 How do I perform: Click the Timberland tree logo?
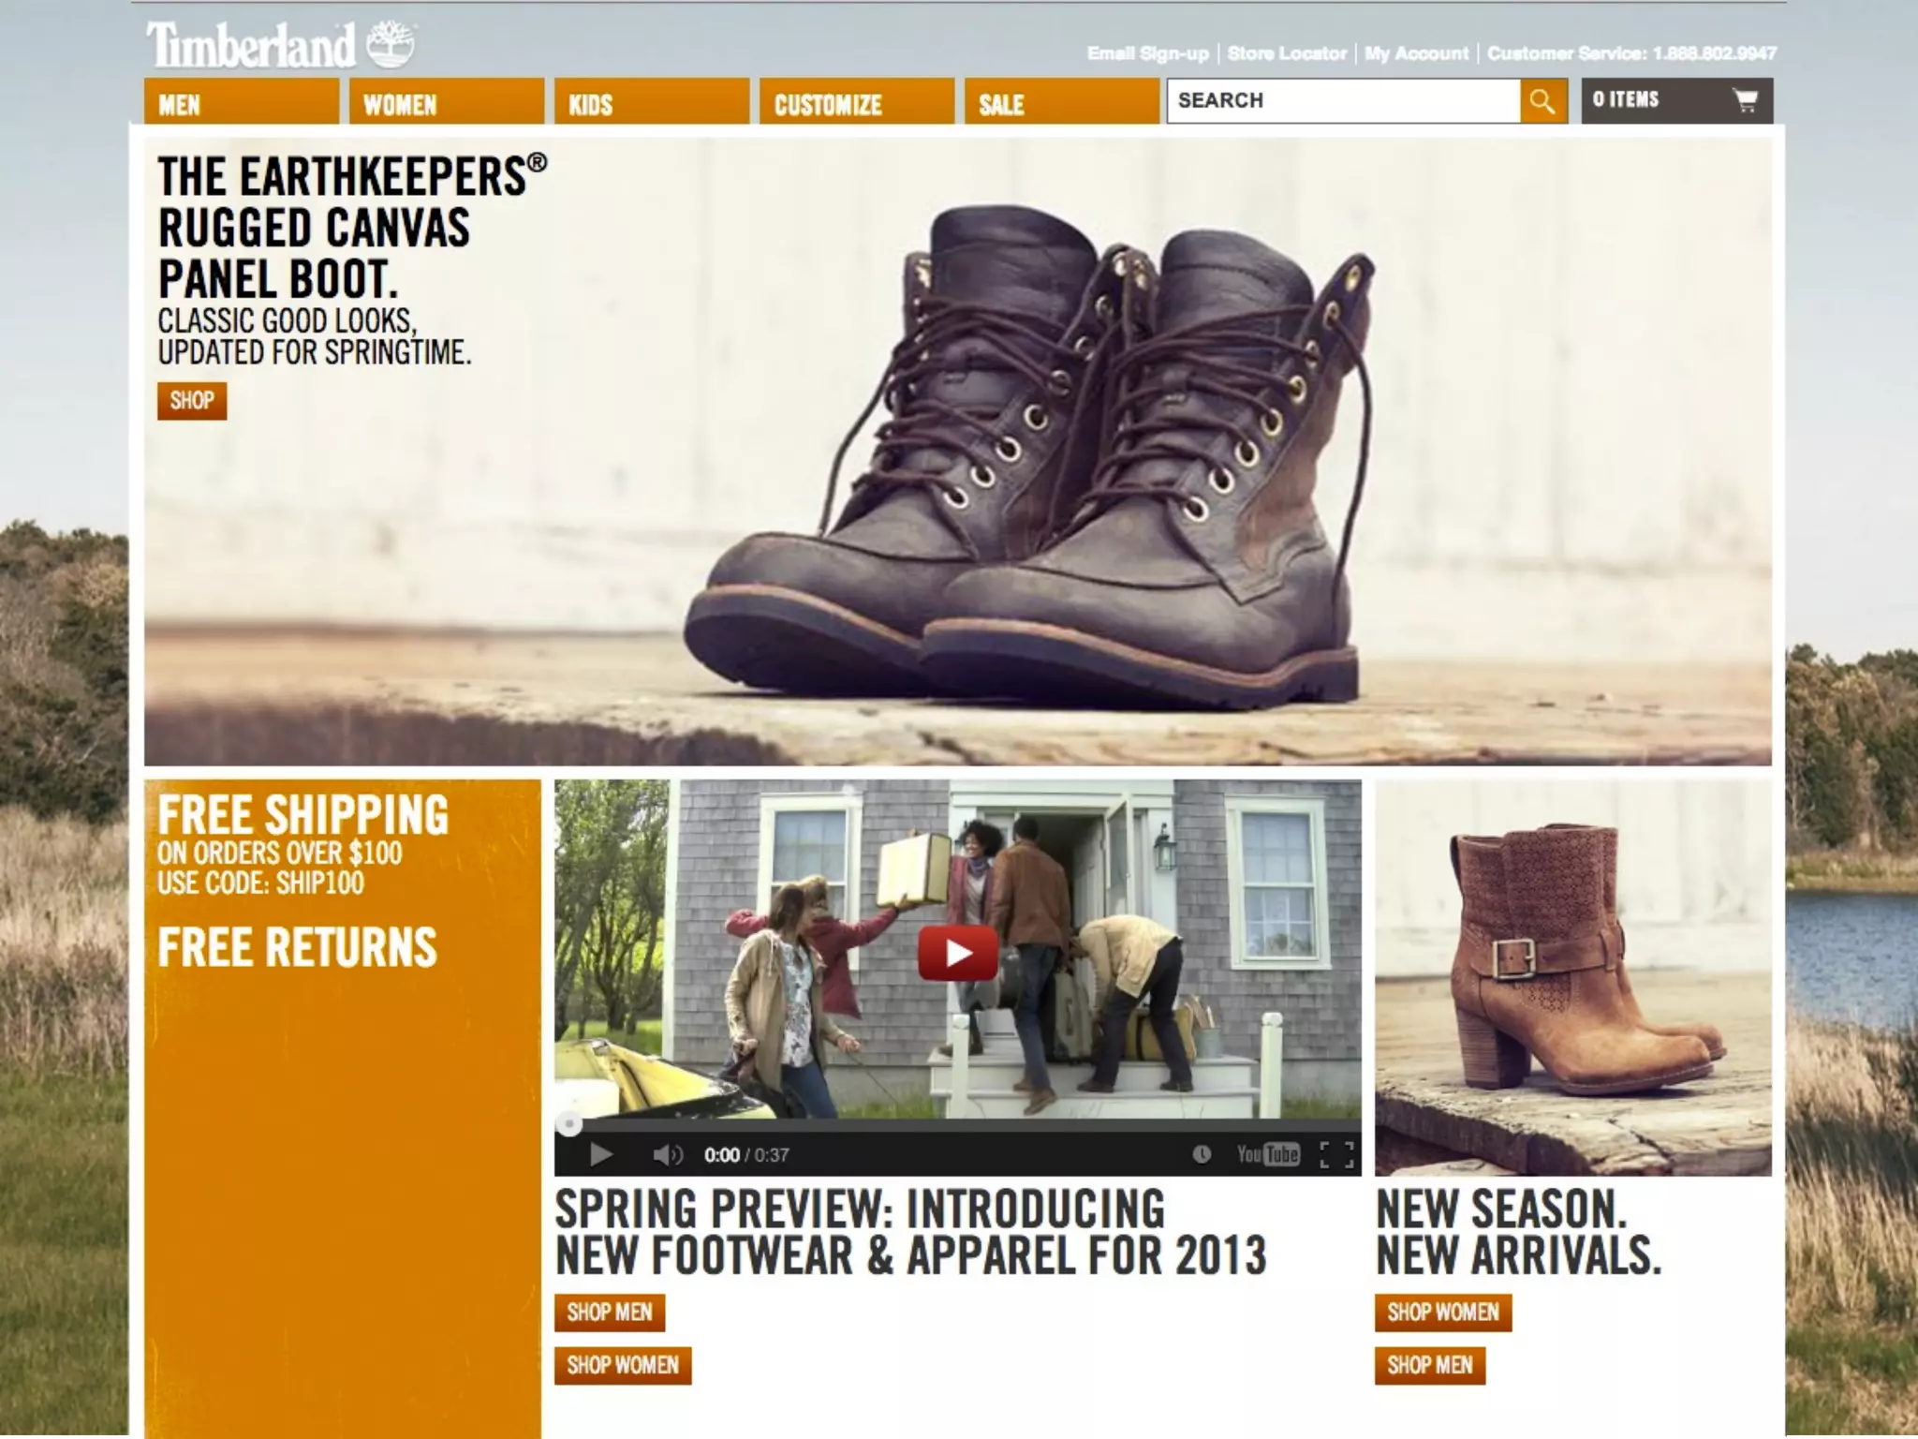click(x=390, y=44)
